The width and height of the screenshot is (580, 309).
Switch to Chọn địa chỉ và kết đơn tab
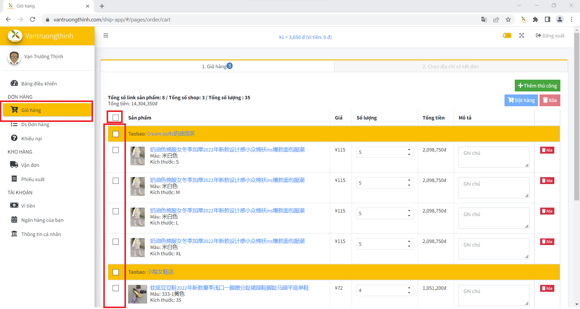click(451, 66)
